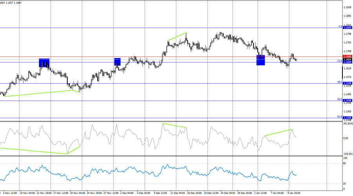Click the 50.0 Fibonacci level label
This screenshot has height=196, width=353.
pos(340,99)
